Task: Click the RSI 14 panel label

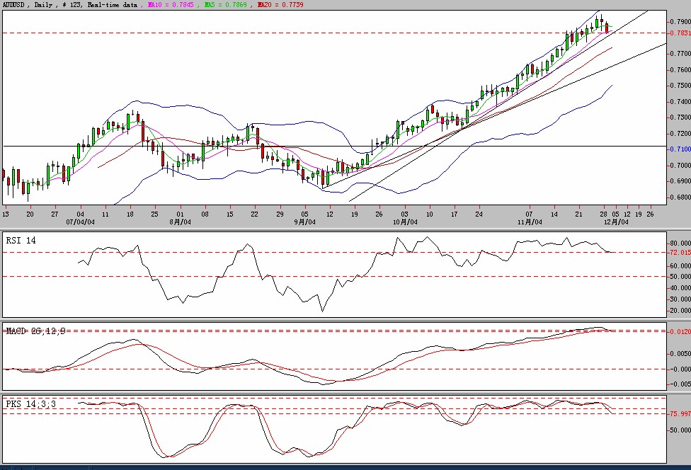Action: click(21, 241)
